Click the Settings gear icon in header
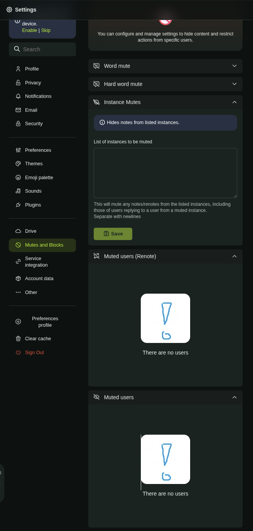 [9, 10]
